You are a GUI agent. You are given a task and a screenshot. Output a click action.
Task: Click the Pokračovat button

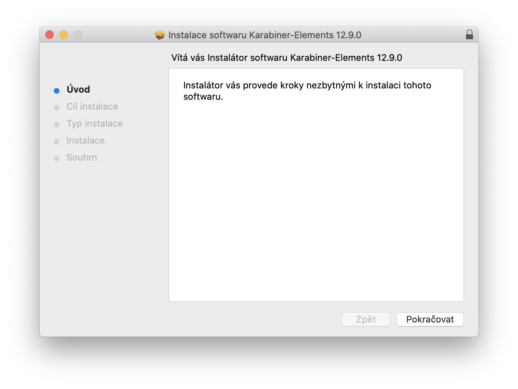tap(430, 319)
